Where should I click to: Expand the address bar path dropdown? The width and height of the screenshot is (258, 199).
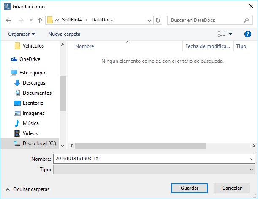149,20
